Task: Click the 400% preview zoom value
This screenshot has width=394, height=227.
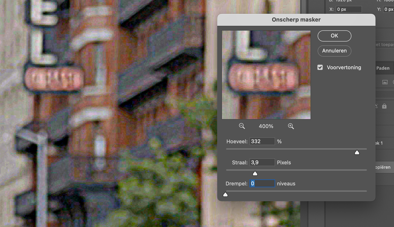Action: 266,126
